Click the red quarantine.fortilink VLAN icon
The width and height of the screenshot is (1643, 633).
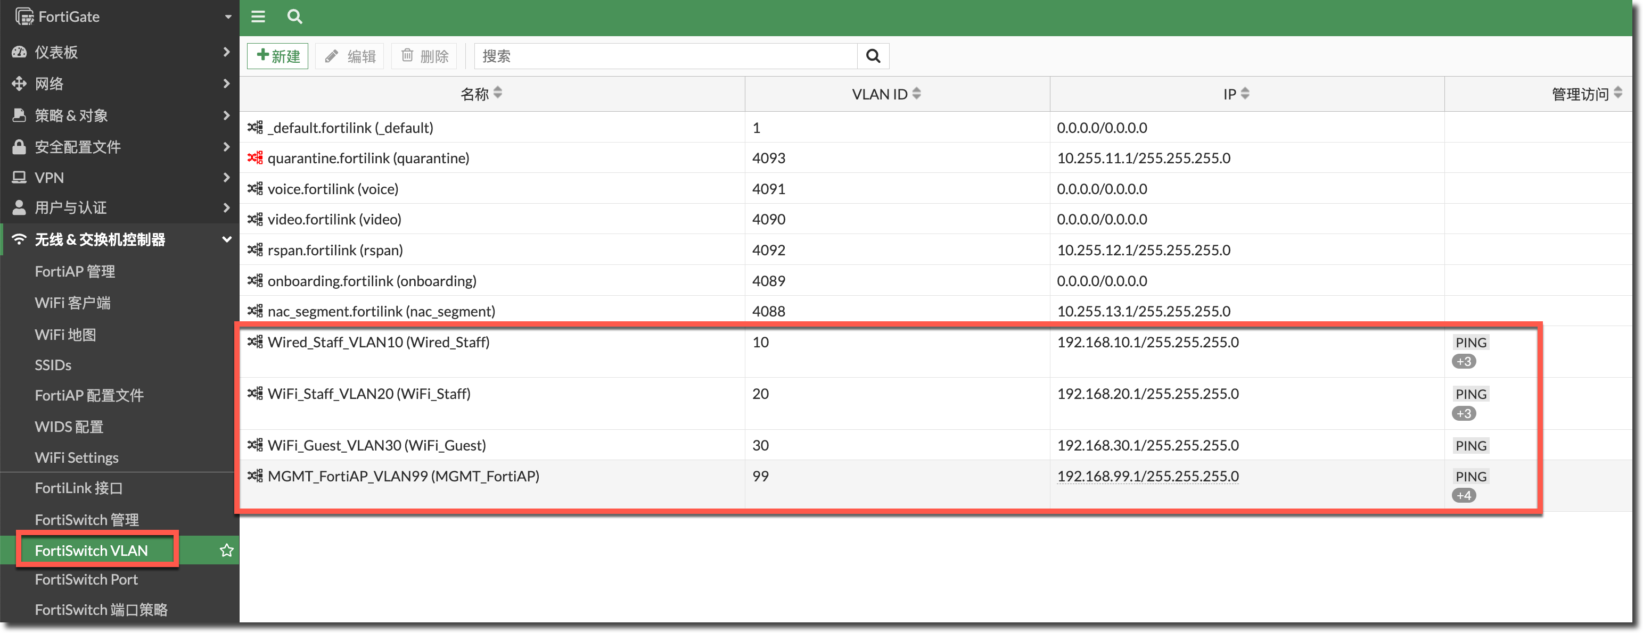pos(255,158)
